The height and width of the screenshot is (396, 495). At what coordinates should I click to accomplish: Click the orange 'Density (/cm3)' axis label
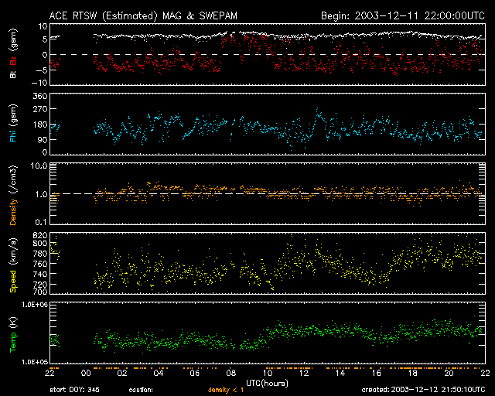point(13,193)
